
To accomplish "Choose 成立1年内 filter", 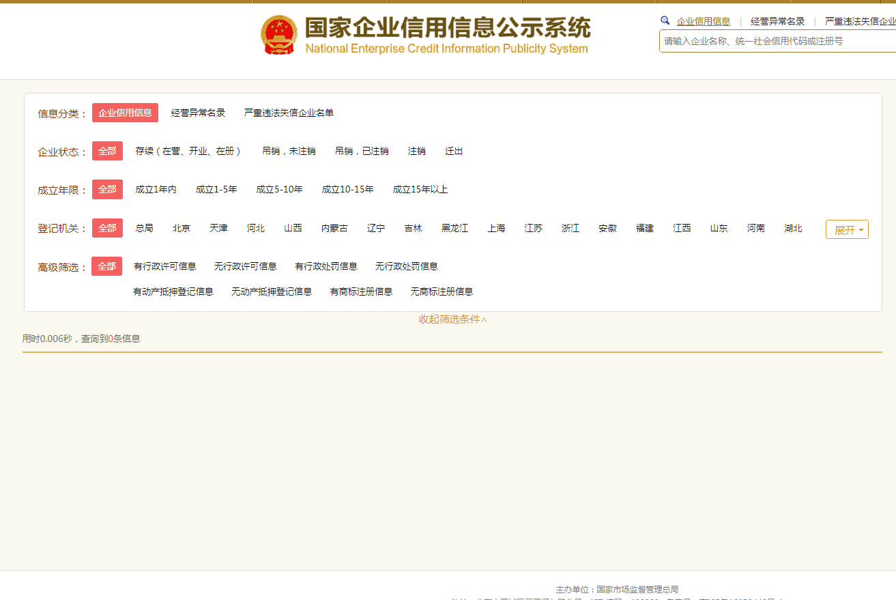I will click(156, 189).
